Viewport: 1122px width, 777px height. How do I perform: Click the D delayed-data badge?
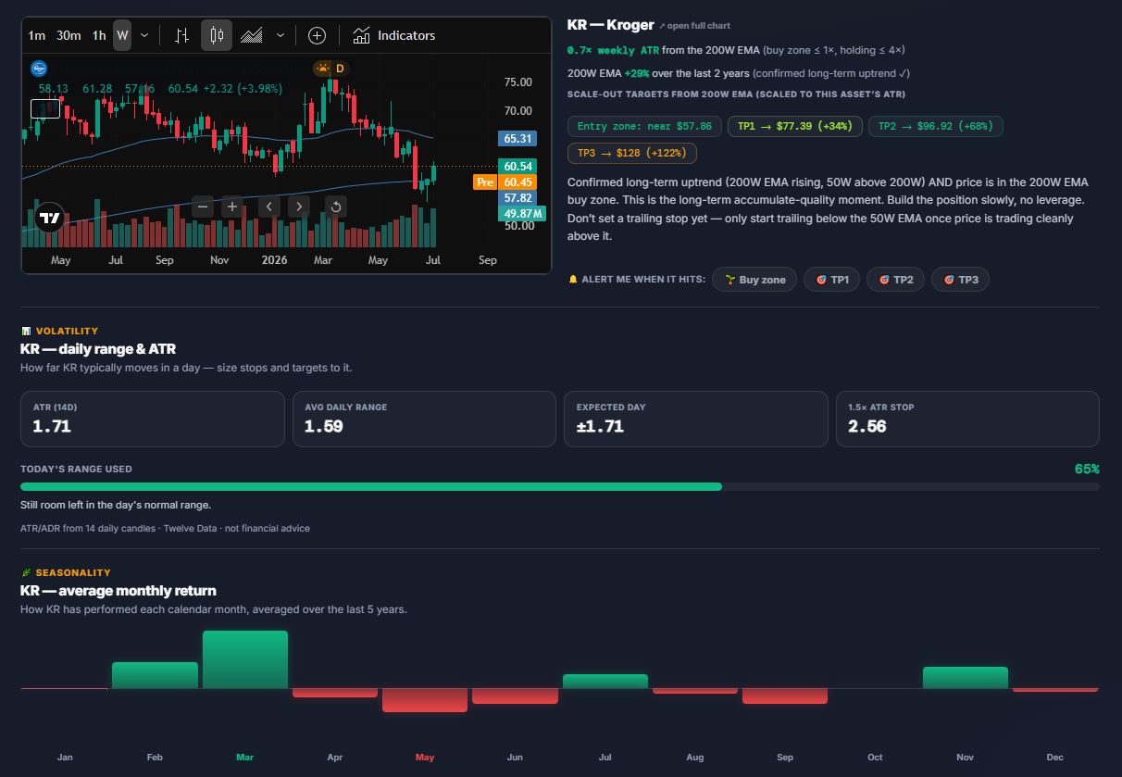pos(340,68)
